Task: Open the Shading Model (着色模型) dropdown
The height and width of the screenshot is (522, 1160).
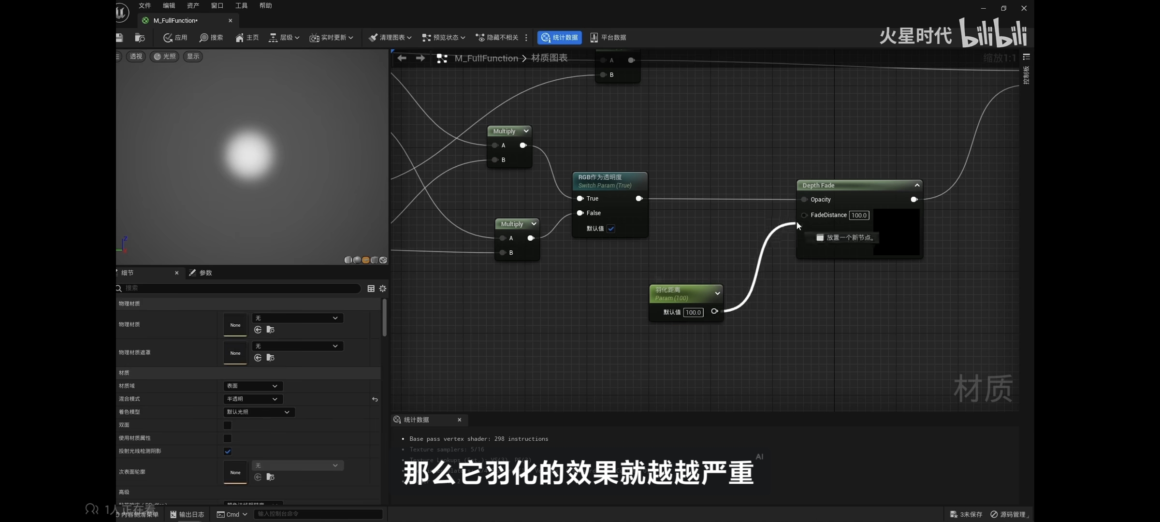Action: click(x=259, y=412)
